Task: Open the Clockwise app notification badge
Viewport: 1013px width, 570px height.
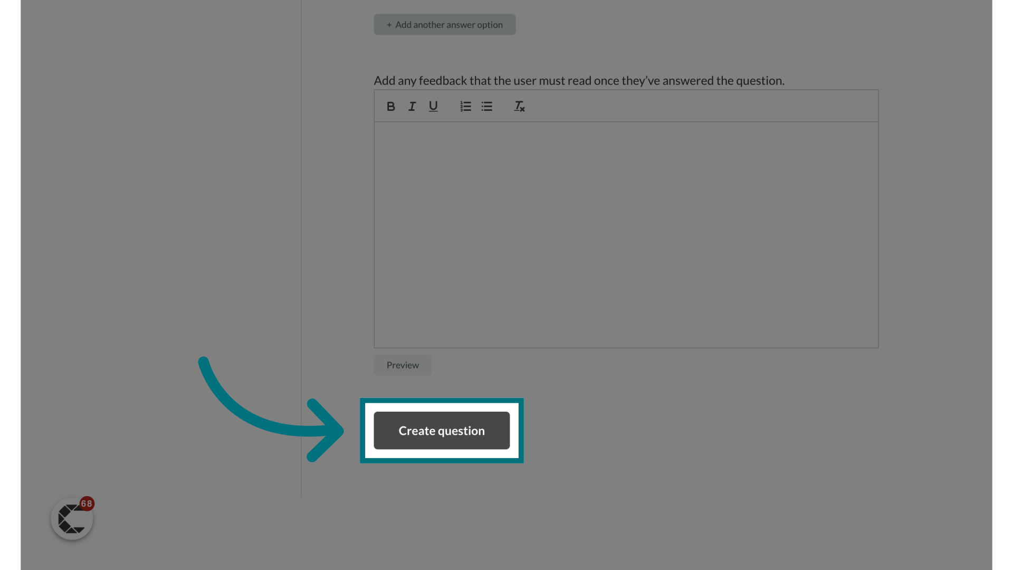Action: [87, 503]
